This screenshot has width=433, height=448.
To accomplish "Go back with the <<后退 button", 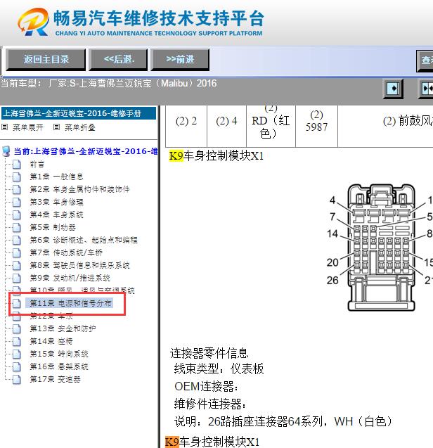I will 118,59.
